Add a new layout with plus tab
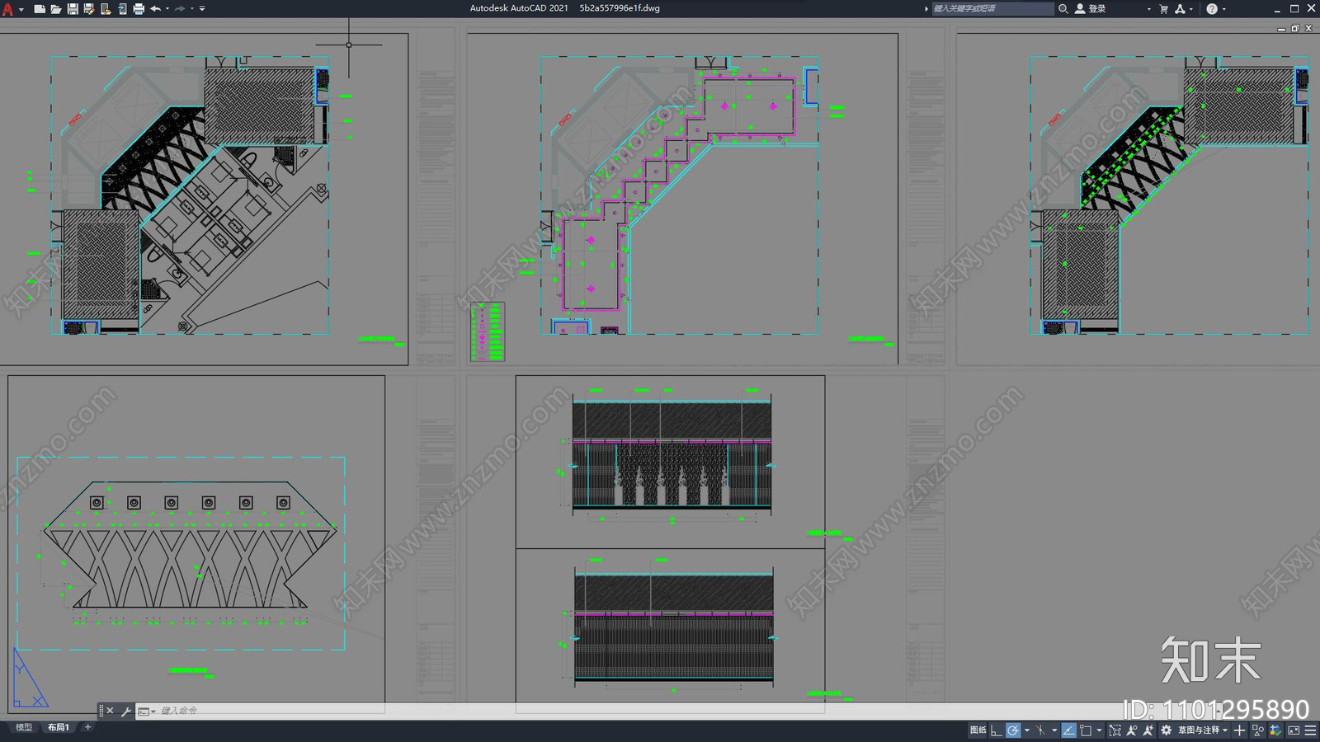The height and width of the screenshot is (742, 1320). click(x=87, y=727)
